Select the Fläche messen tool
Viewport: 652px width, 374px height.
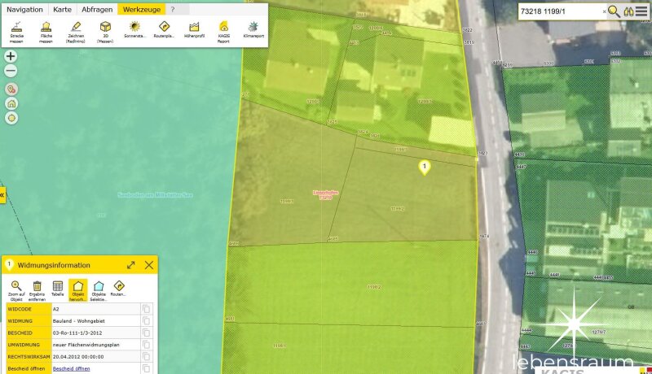click(x=46, y=31)
